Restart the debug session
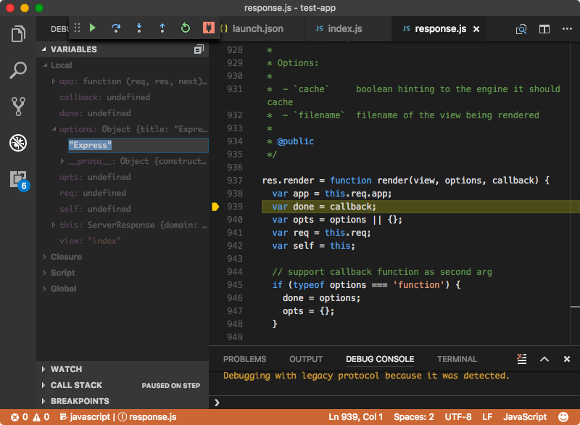The height and width of the screenshot is (425, 580). [x=186, y=28]
